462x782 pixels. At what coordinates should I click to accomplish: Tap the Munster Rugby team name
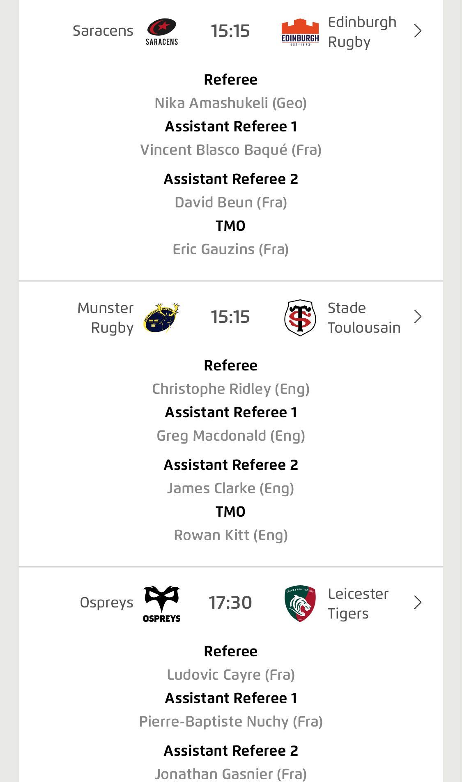pos(106,317)
